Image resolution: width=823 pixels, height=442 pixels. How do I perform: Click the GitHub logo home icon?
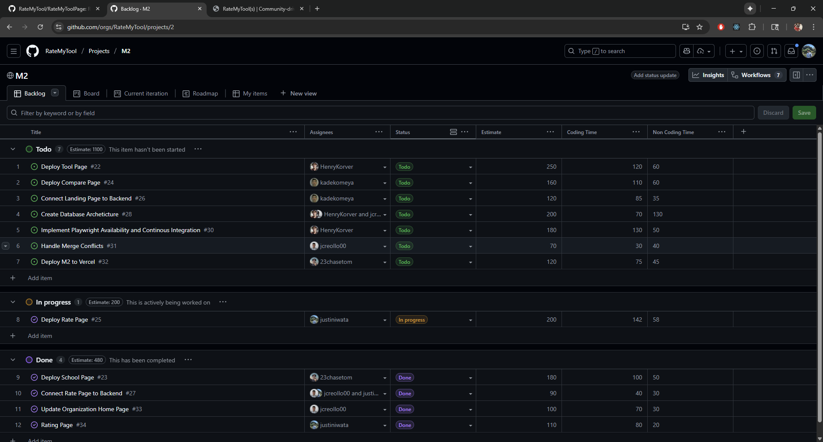pyautogui.click(x=33, y=51)
